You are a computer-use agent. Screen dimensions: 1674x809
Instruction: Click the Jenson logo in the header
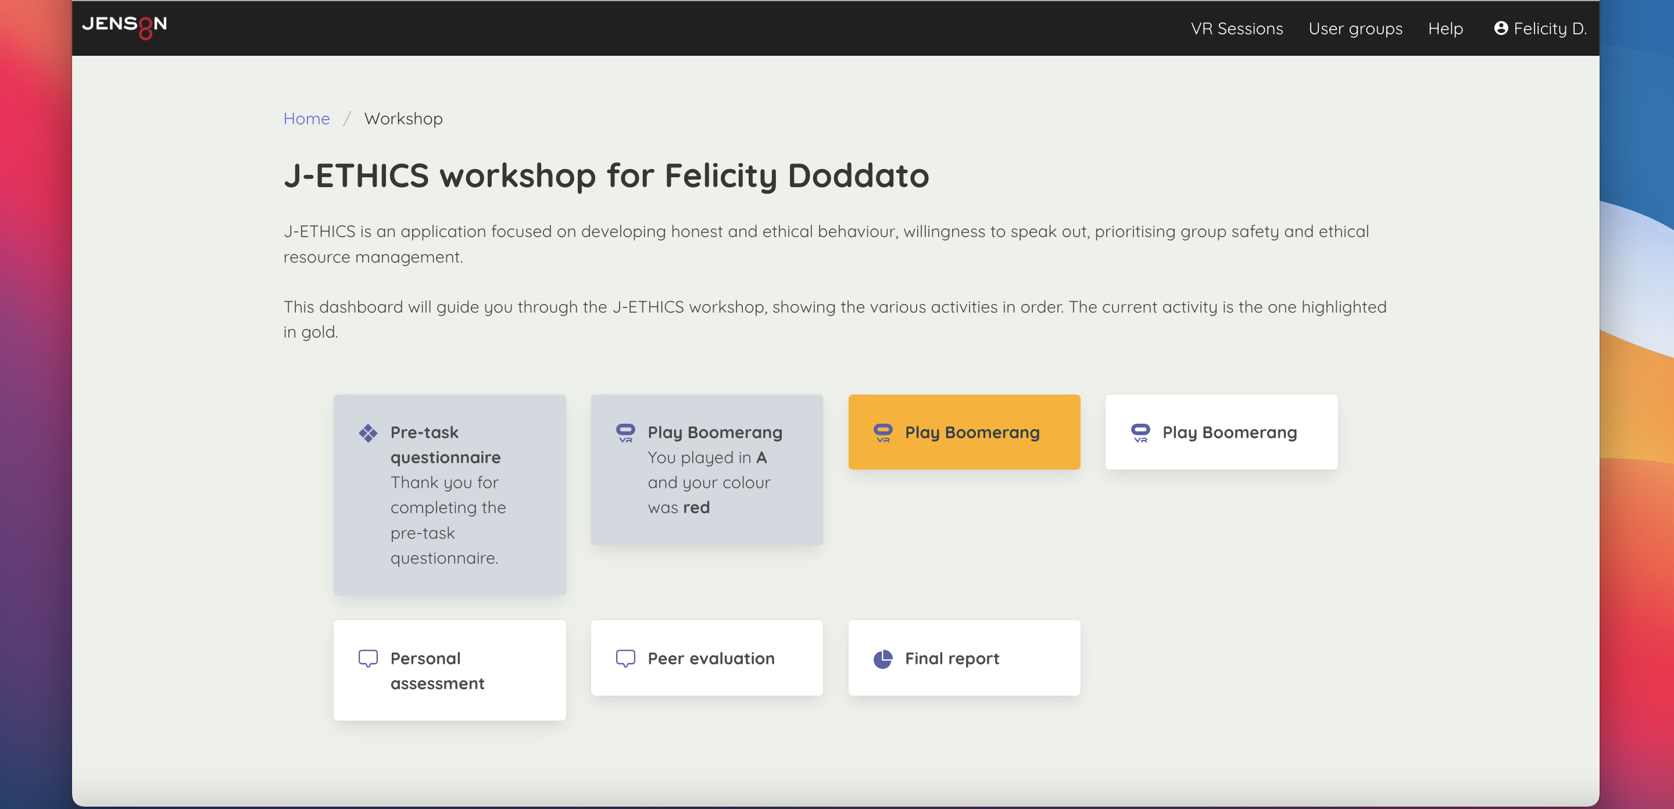pos(124,27)
